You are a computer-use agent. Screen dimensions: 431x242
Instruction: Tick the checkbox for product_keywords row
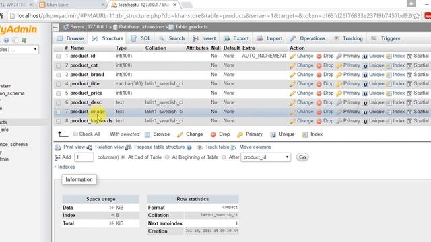(59, 121)
